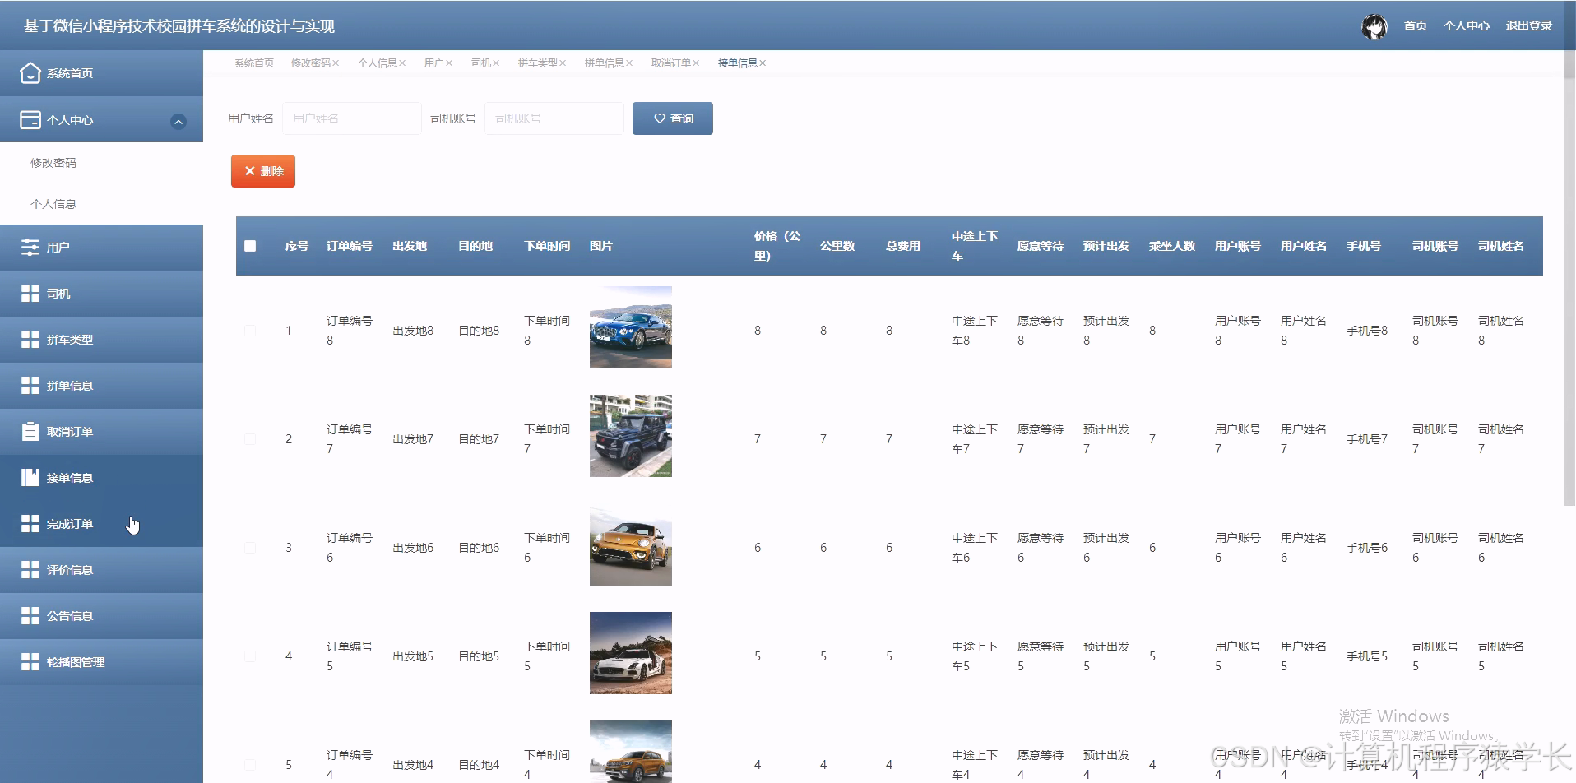Check the row with 订单编号5
Viewport: 1576px width, 783px height.
click(x=250, y=656)
